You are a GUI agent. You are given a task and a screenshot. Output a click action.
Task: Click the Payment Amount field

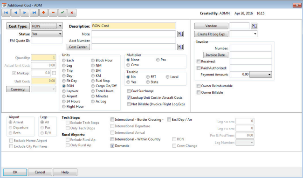240,75
